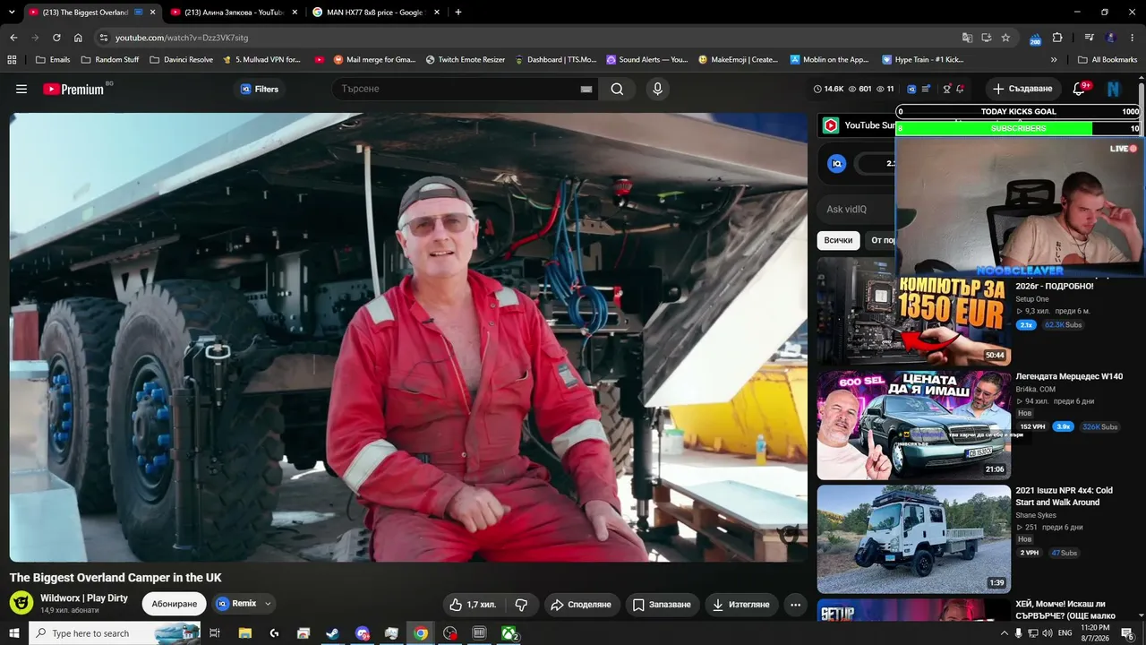
Task: Open the Windows Start menu
Action: pyautogui.click(x=14, y=633)
